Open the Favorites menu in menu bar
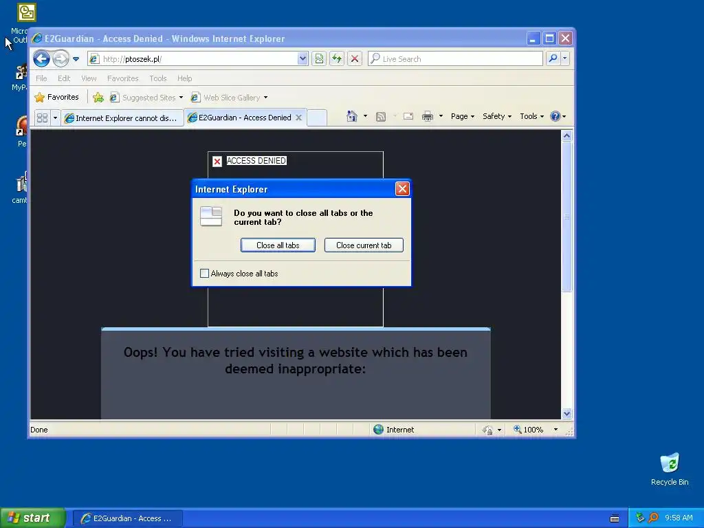This screenshot has width=704, height=528. click(x=122, y=78)
